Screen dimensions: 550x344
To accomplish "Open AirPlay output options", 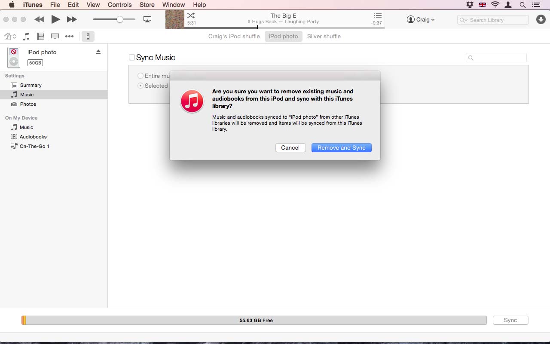I will 147,19.
